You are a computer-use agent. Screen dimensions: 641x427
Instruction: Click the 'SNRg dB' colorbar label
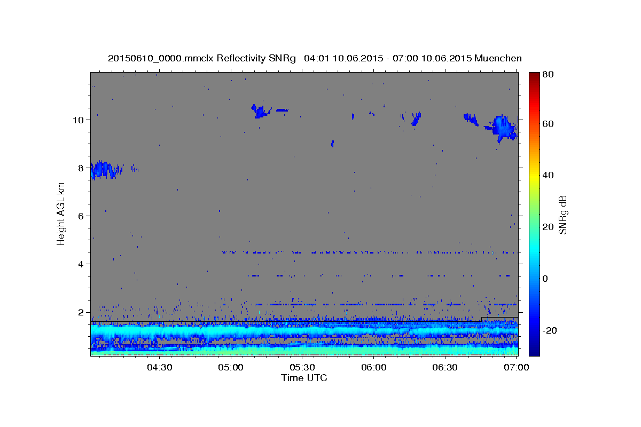tap(562, 215)
